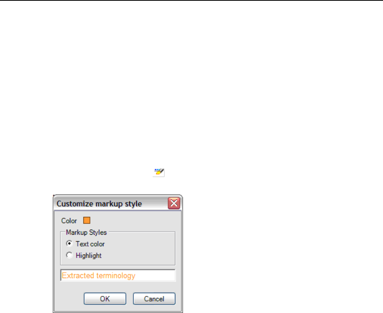Choose the Highlight option label

tap(88, 255)
